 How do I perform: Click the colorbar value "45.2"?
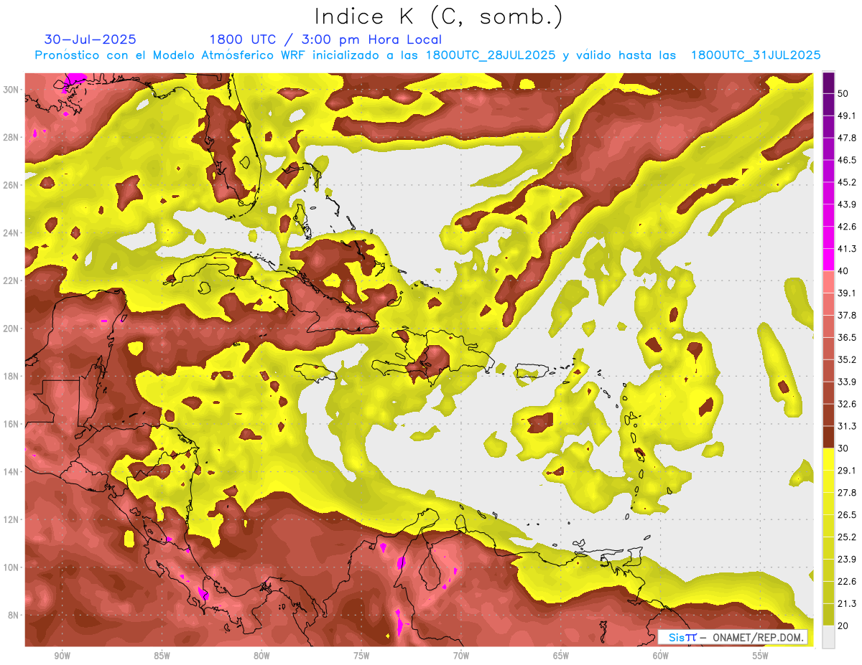(x=847, y=182)
